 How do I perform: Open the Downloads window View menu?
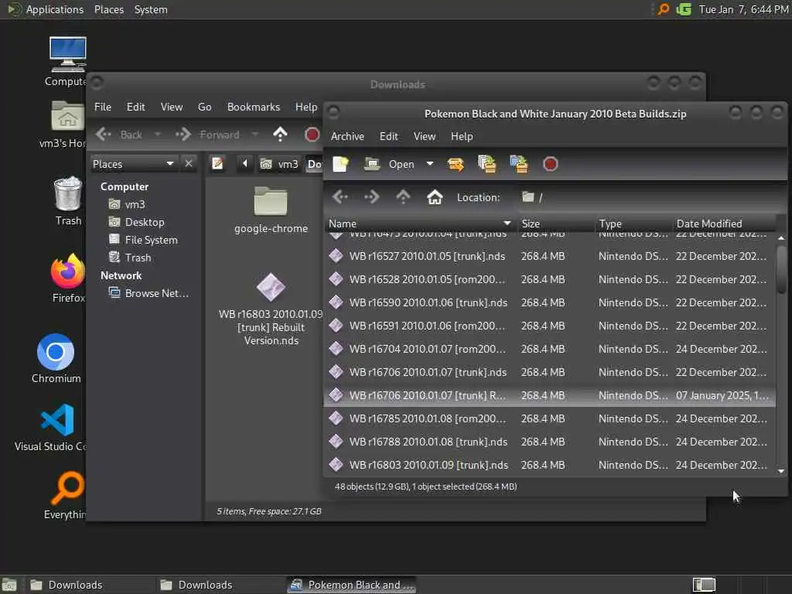point(171,107)
